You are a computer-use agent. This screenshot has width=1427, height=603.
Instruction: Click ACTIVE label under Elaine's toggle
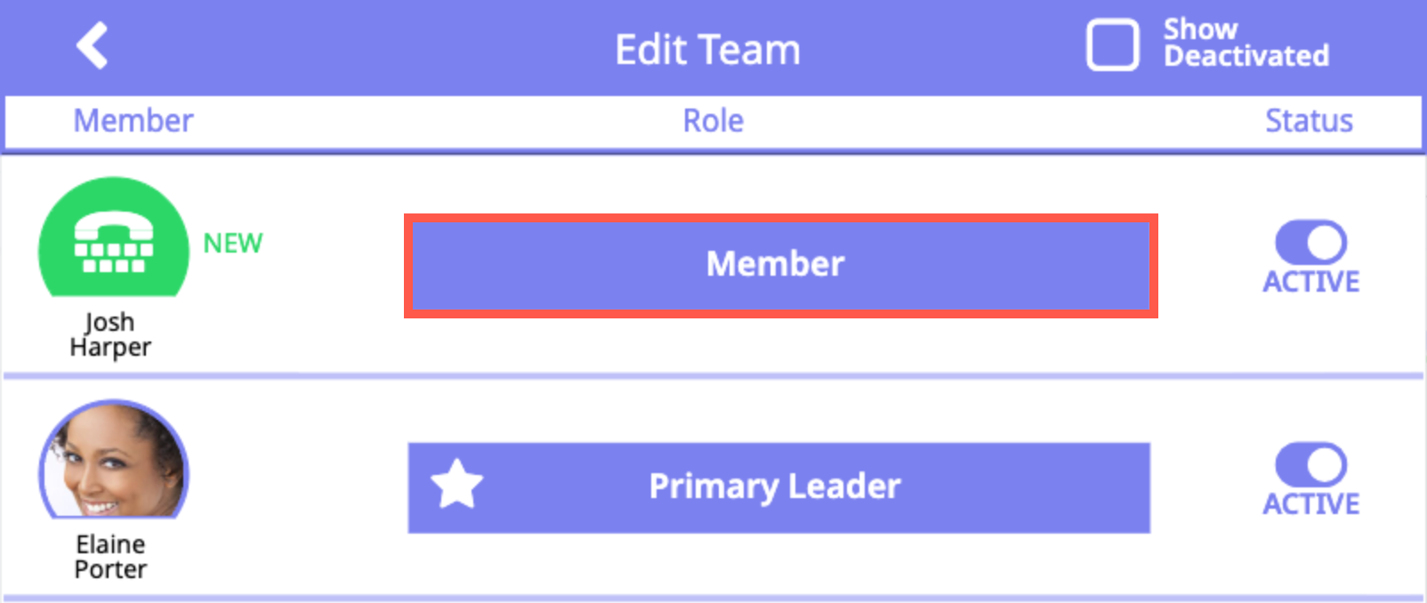[x=1311, y=504]
